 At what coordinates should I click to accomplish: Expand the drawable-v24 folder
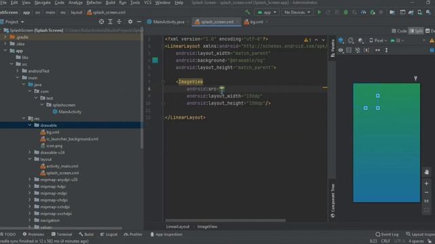click(30, 152)
